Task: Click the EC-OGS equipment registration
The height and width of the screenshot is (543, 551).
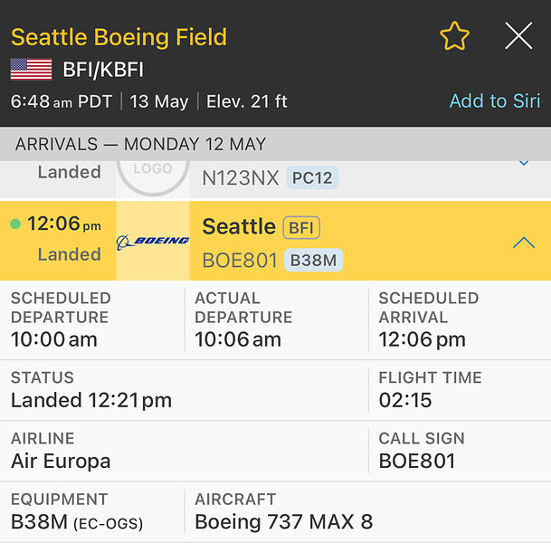Action: coord(108,523)
